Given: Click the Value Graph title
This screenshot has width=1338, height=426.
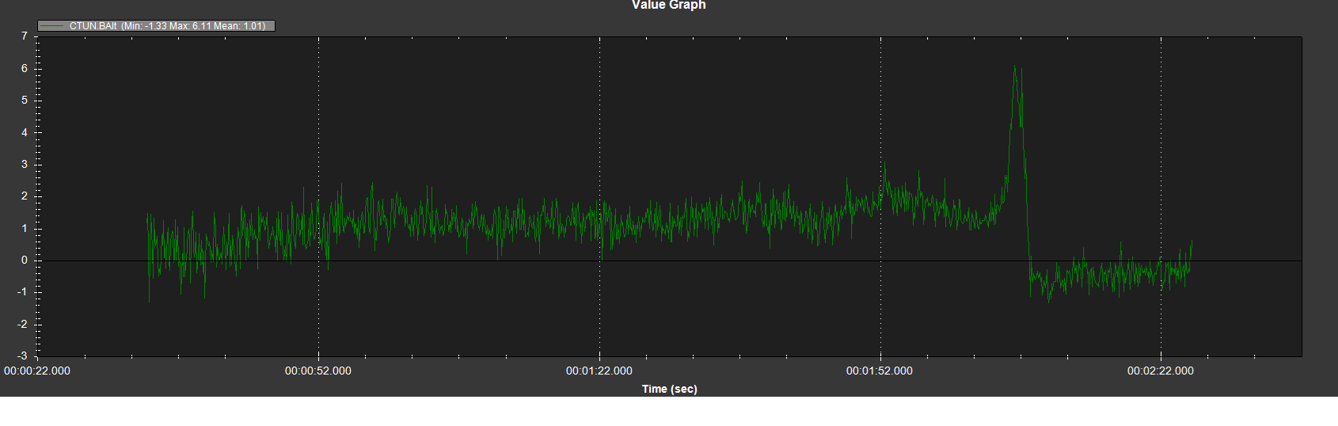Looking at the screenshot, I should point(669,5).
